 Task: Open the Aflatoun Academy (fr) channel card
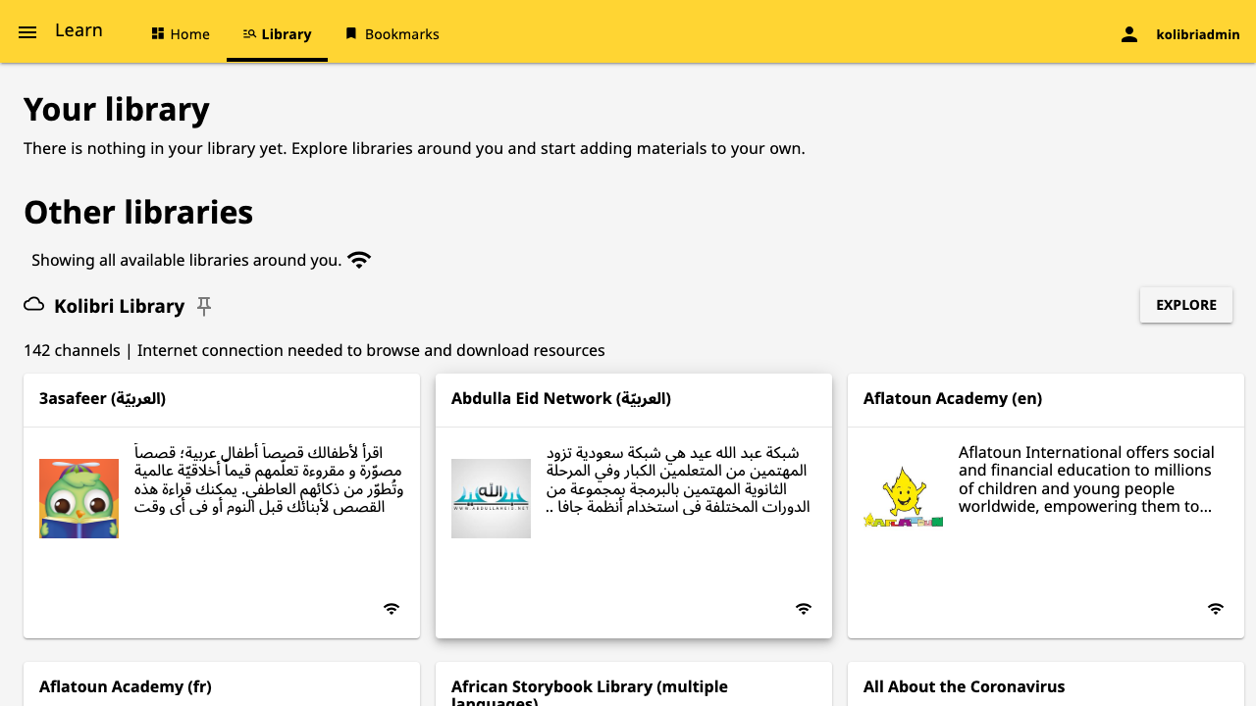coord(222,684)
